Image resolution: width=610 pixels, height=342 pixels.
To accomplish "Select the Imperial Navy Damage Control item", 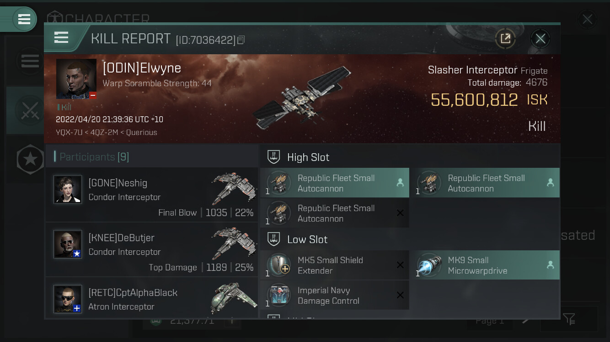I will [x=335, y=295].
